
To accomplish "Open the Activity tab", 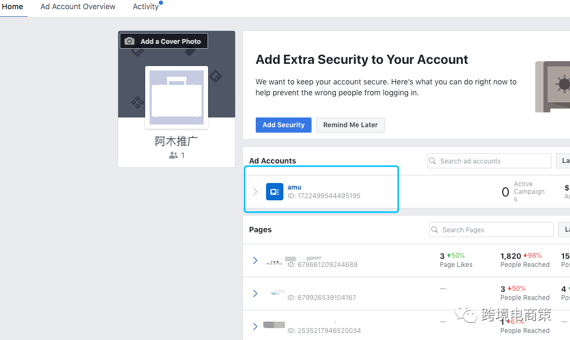I will 146,6.
